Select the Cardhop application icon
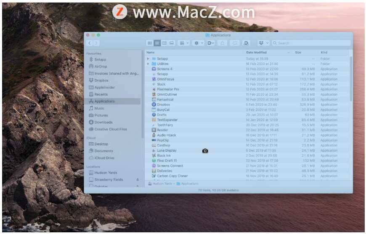The image size is (366, 234). point(154,145)
